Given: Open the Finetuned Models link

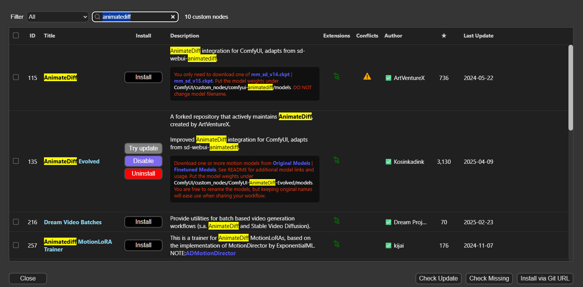Looking at the screenshot, I should 195,170.
